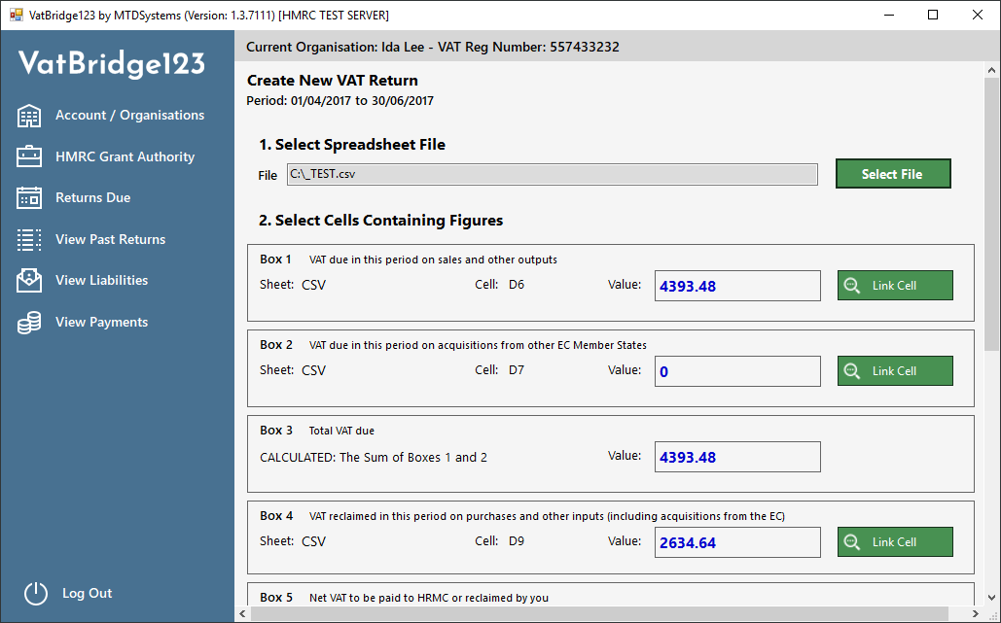The width and height of the screenshot is (1001, 623).
Task: Open the Returns Due section
Action: (x=93, y=197)
